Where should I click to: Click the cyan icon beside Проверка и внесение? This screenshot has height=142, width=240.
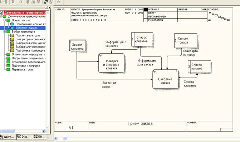(12, 24)
